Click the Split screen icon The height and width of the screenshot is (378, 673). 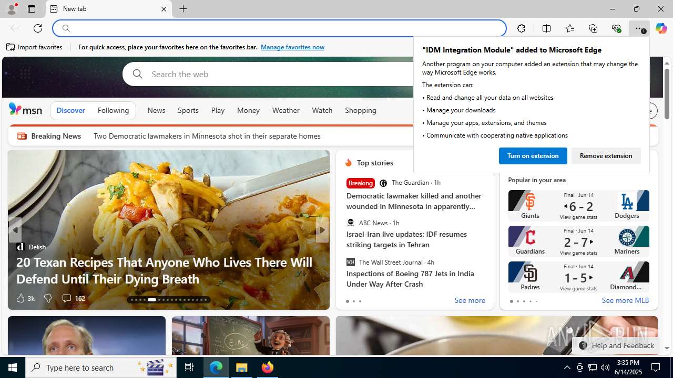[547, 28]
